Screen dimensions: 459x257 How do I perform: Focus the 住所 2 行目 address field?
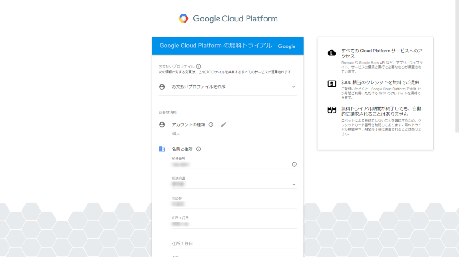click(234, 244)
